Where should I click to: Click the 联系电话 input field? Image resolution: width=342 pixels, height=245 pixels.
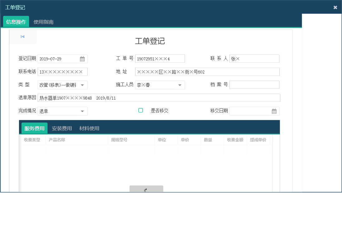coord(62,72)
